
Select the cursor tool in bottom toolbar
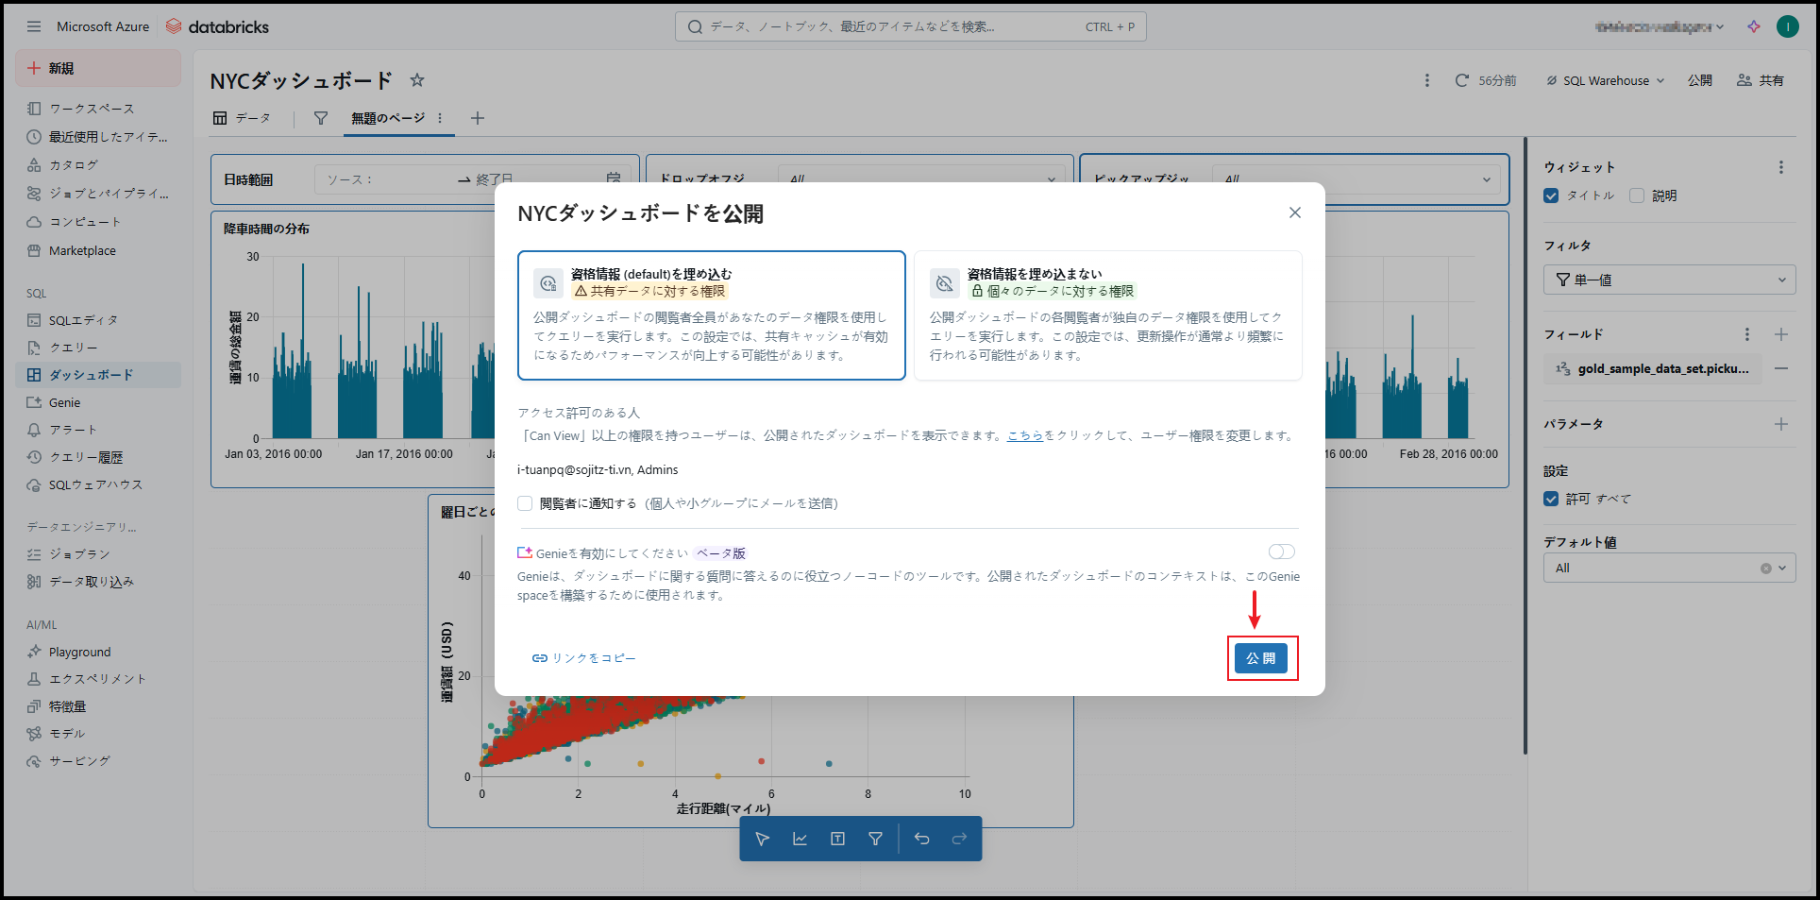763,839
